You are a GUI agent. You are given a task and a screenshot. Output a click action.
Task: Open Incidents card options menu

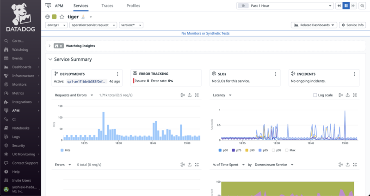pyautogui.click(x=354, y=74)
